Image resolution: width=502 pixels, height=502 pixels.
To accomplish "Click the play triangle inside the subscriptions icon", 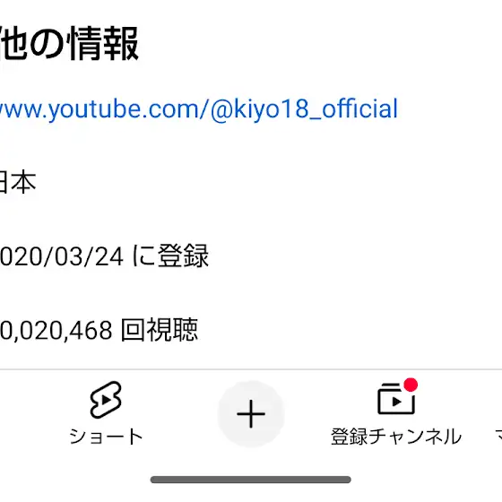I will (396, 402).
